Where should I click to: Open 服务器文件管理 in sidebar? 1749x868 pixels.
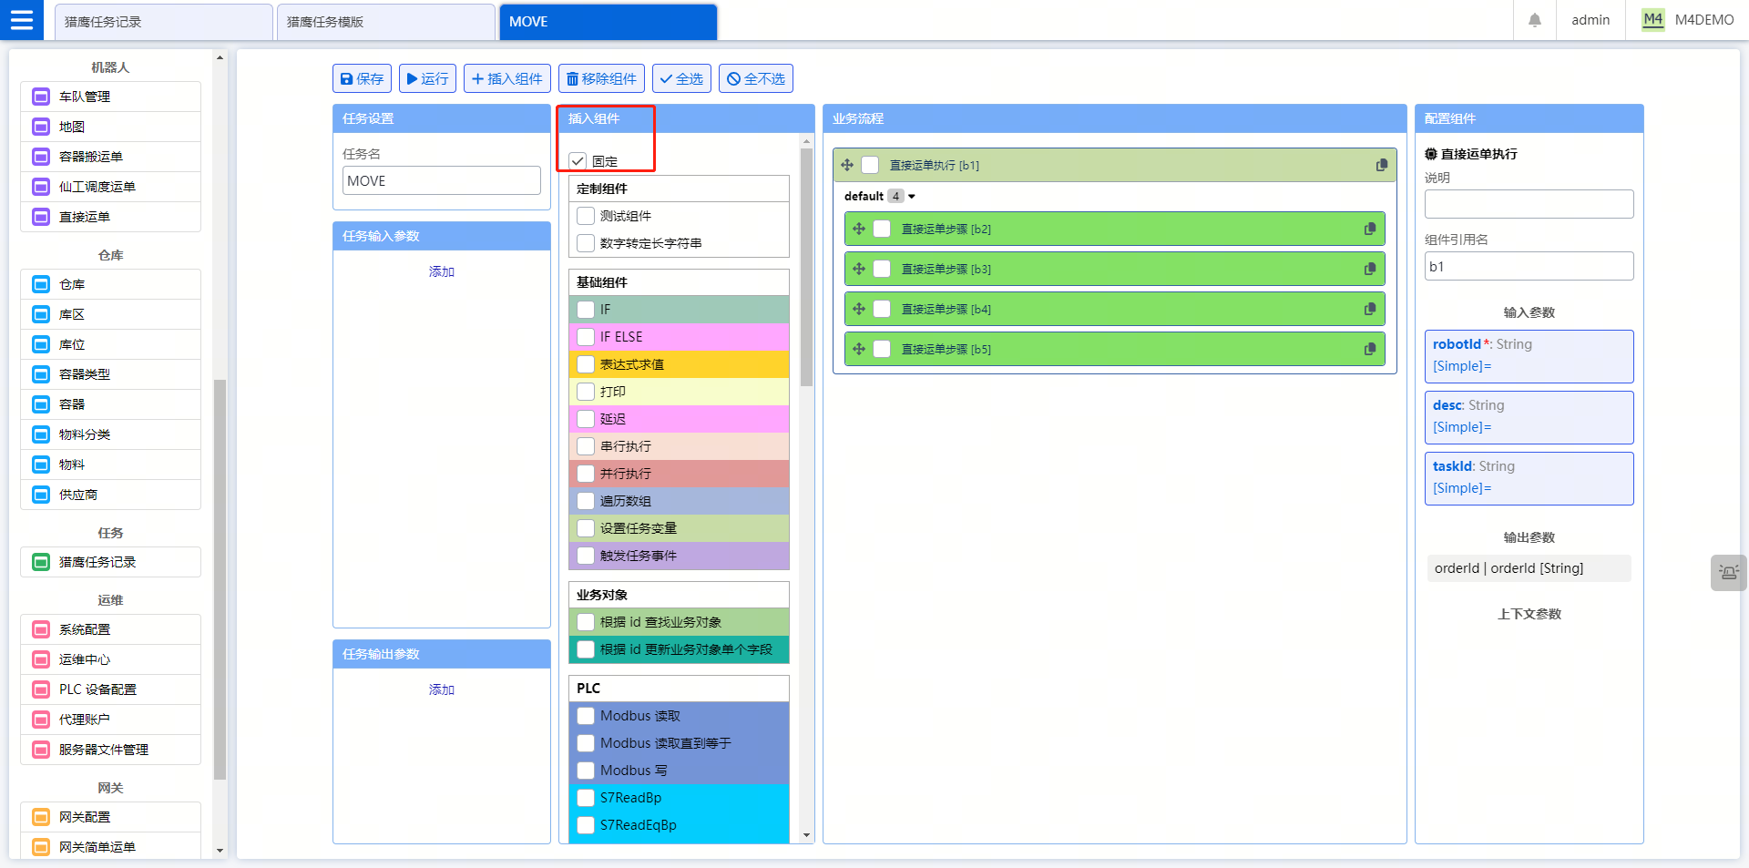110,750
